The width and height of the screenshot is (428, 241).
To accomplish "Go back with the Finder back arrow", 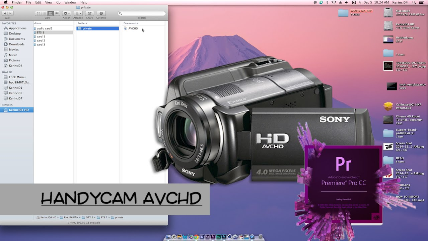I will pos(5,13).
